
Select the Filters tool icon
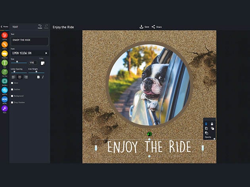point(4,45)
